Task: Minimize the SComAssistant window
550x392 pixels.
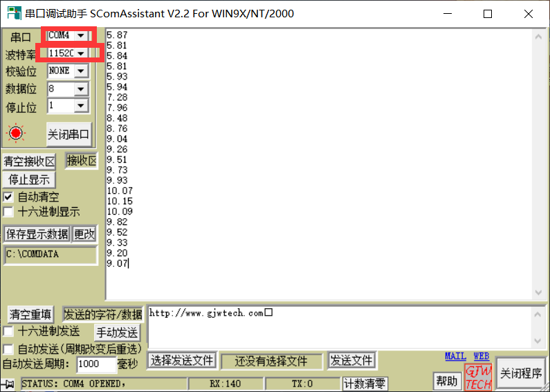Action: coord(447,14)
